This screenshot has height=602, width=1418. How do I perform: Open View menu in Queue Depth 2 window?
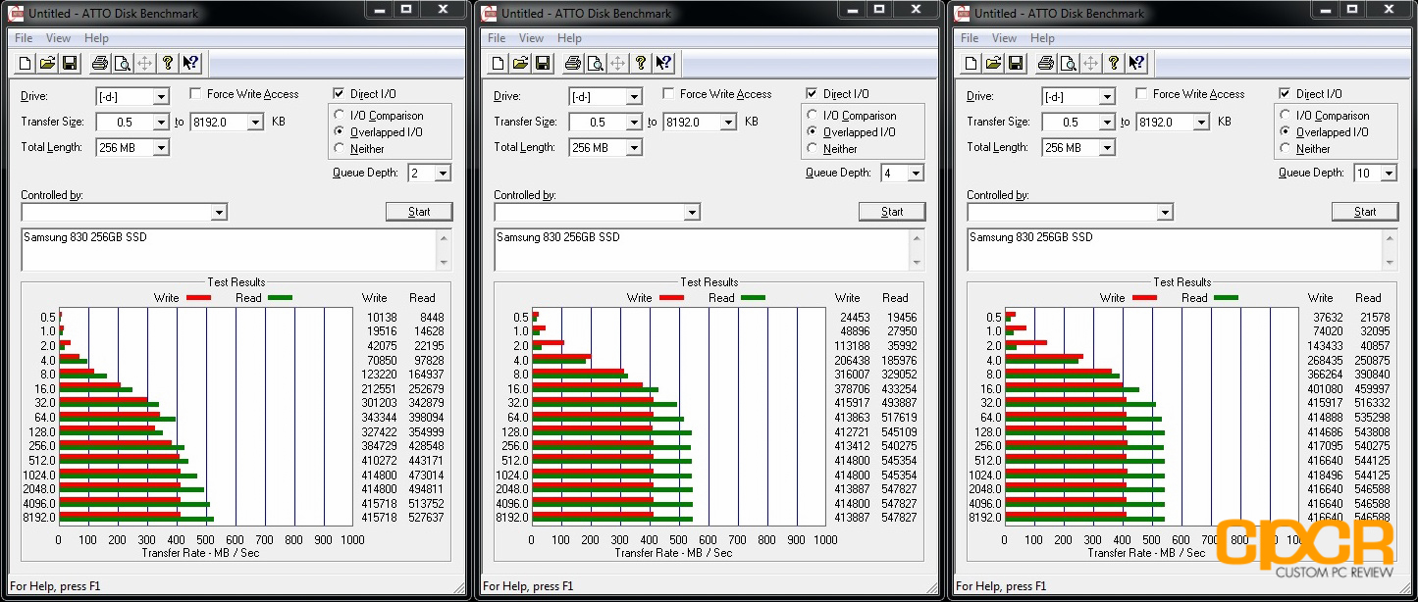(58, 38)
